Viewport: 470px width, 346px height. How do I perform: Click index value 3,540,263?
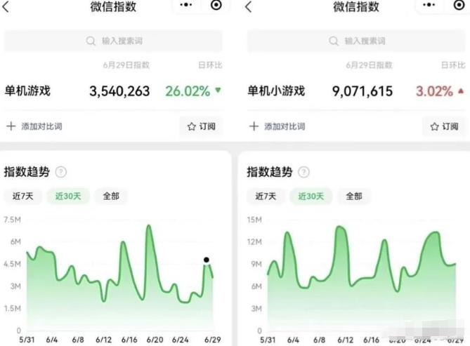(119, 91)
